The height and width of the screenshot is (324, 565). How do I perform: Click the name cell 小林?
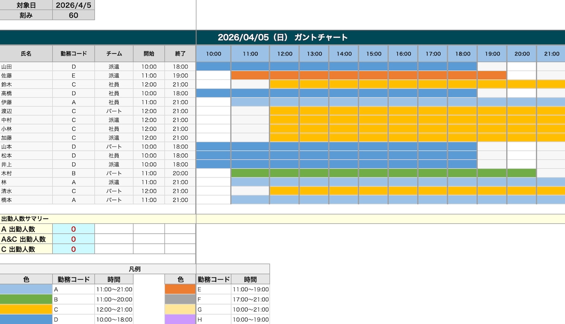[x=26, y=129]
